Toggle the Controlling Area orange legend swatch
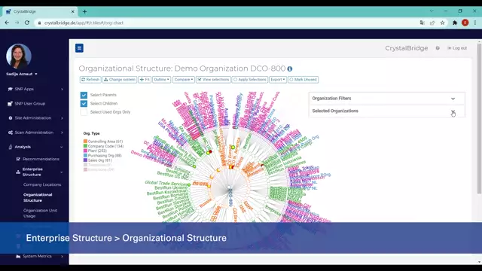 [x=85, y=142]
